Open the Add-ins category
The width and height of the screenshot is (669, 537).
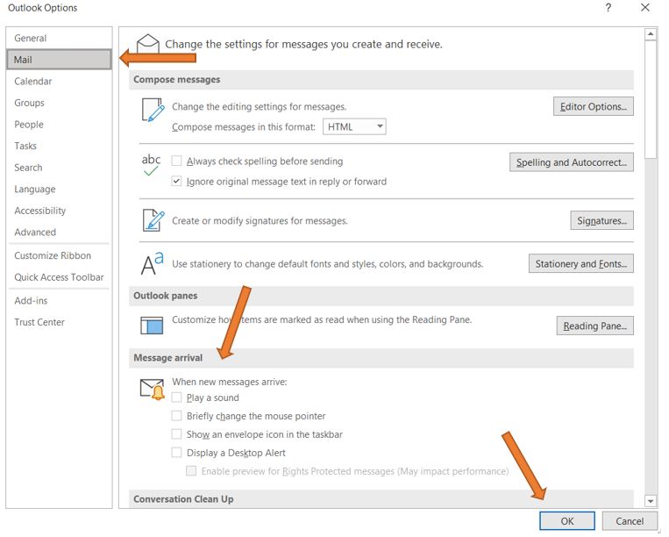point(60,300)
